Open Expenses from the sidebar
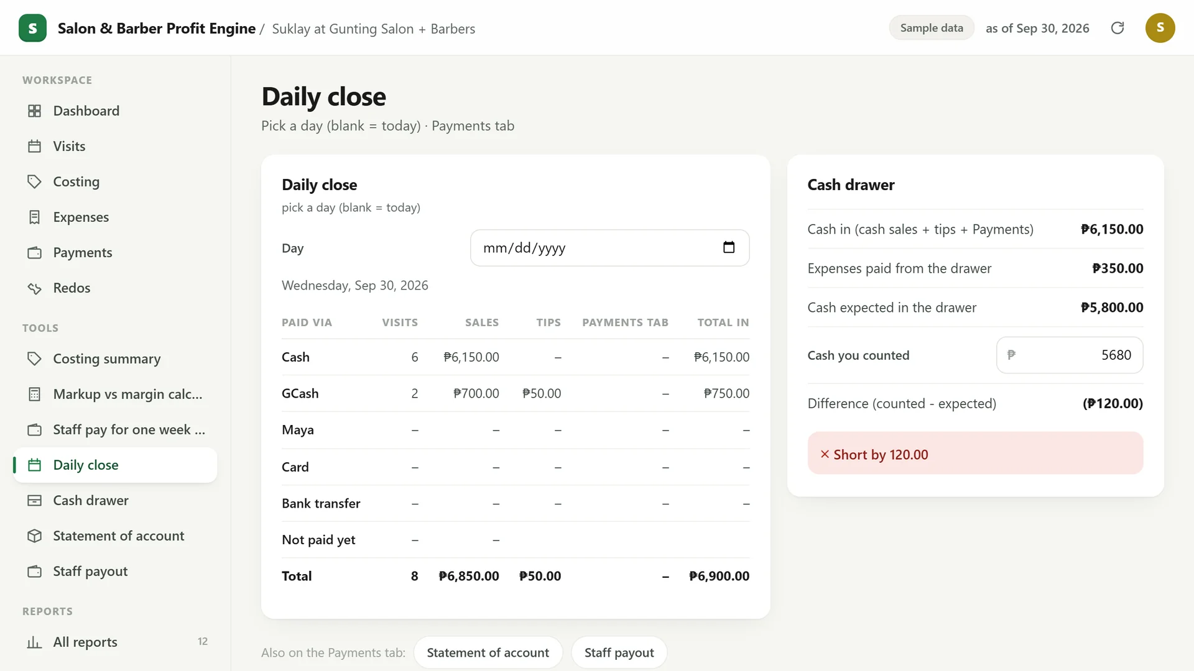The image size is (1194, 671). click(116, 217)
